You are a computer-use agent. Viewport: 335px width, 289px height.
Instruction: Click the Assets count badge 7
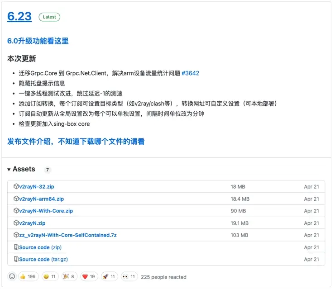[48, 170]
